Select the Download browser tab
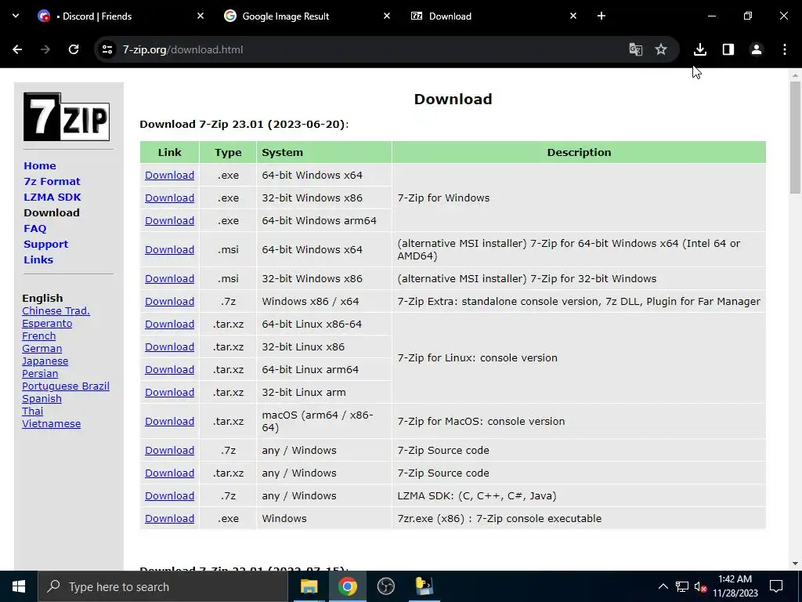The image size is (802, 602). (450, 16)
